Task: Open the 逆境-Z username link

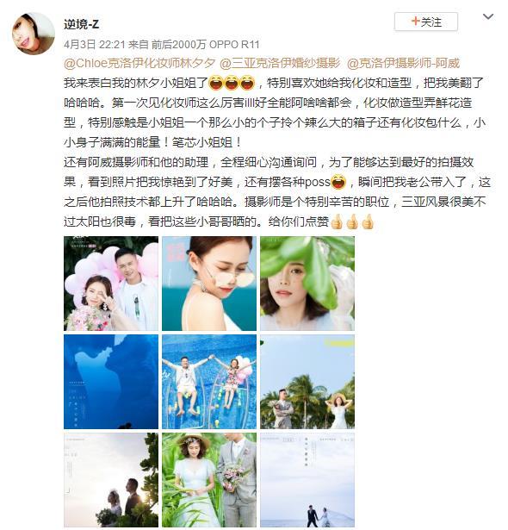Action: (82, 24)
